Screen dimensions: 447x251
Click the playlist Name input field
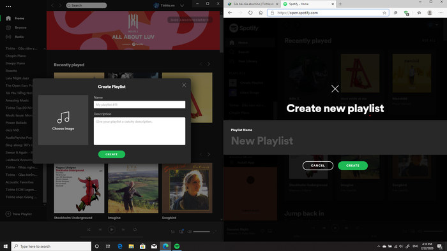point(139,104)
